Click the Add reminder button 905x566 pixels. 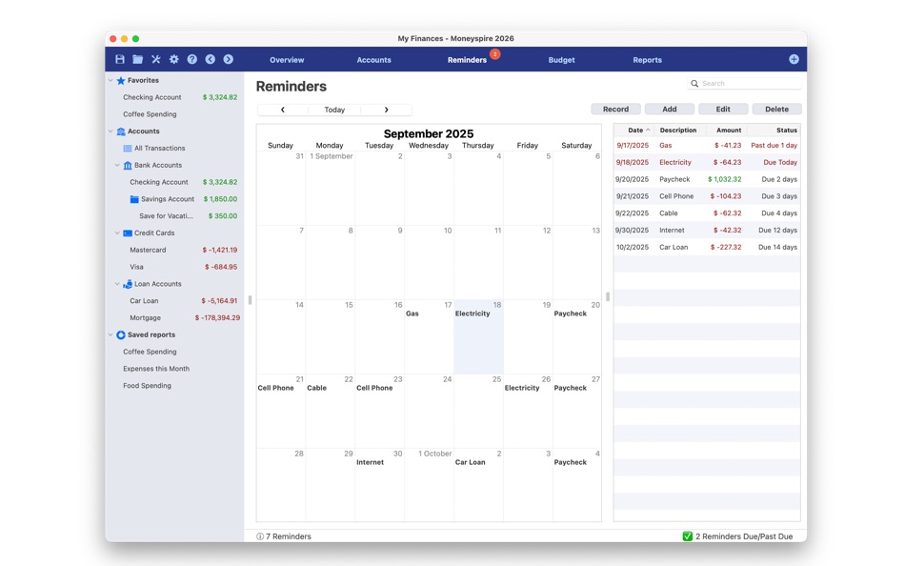(x=670, y=110)
